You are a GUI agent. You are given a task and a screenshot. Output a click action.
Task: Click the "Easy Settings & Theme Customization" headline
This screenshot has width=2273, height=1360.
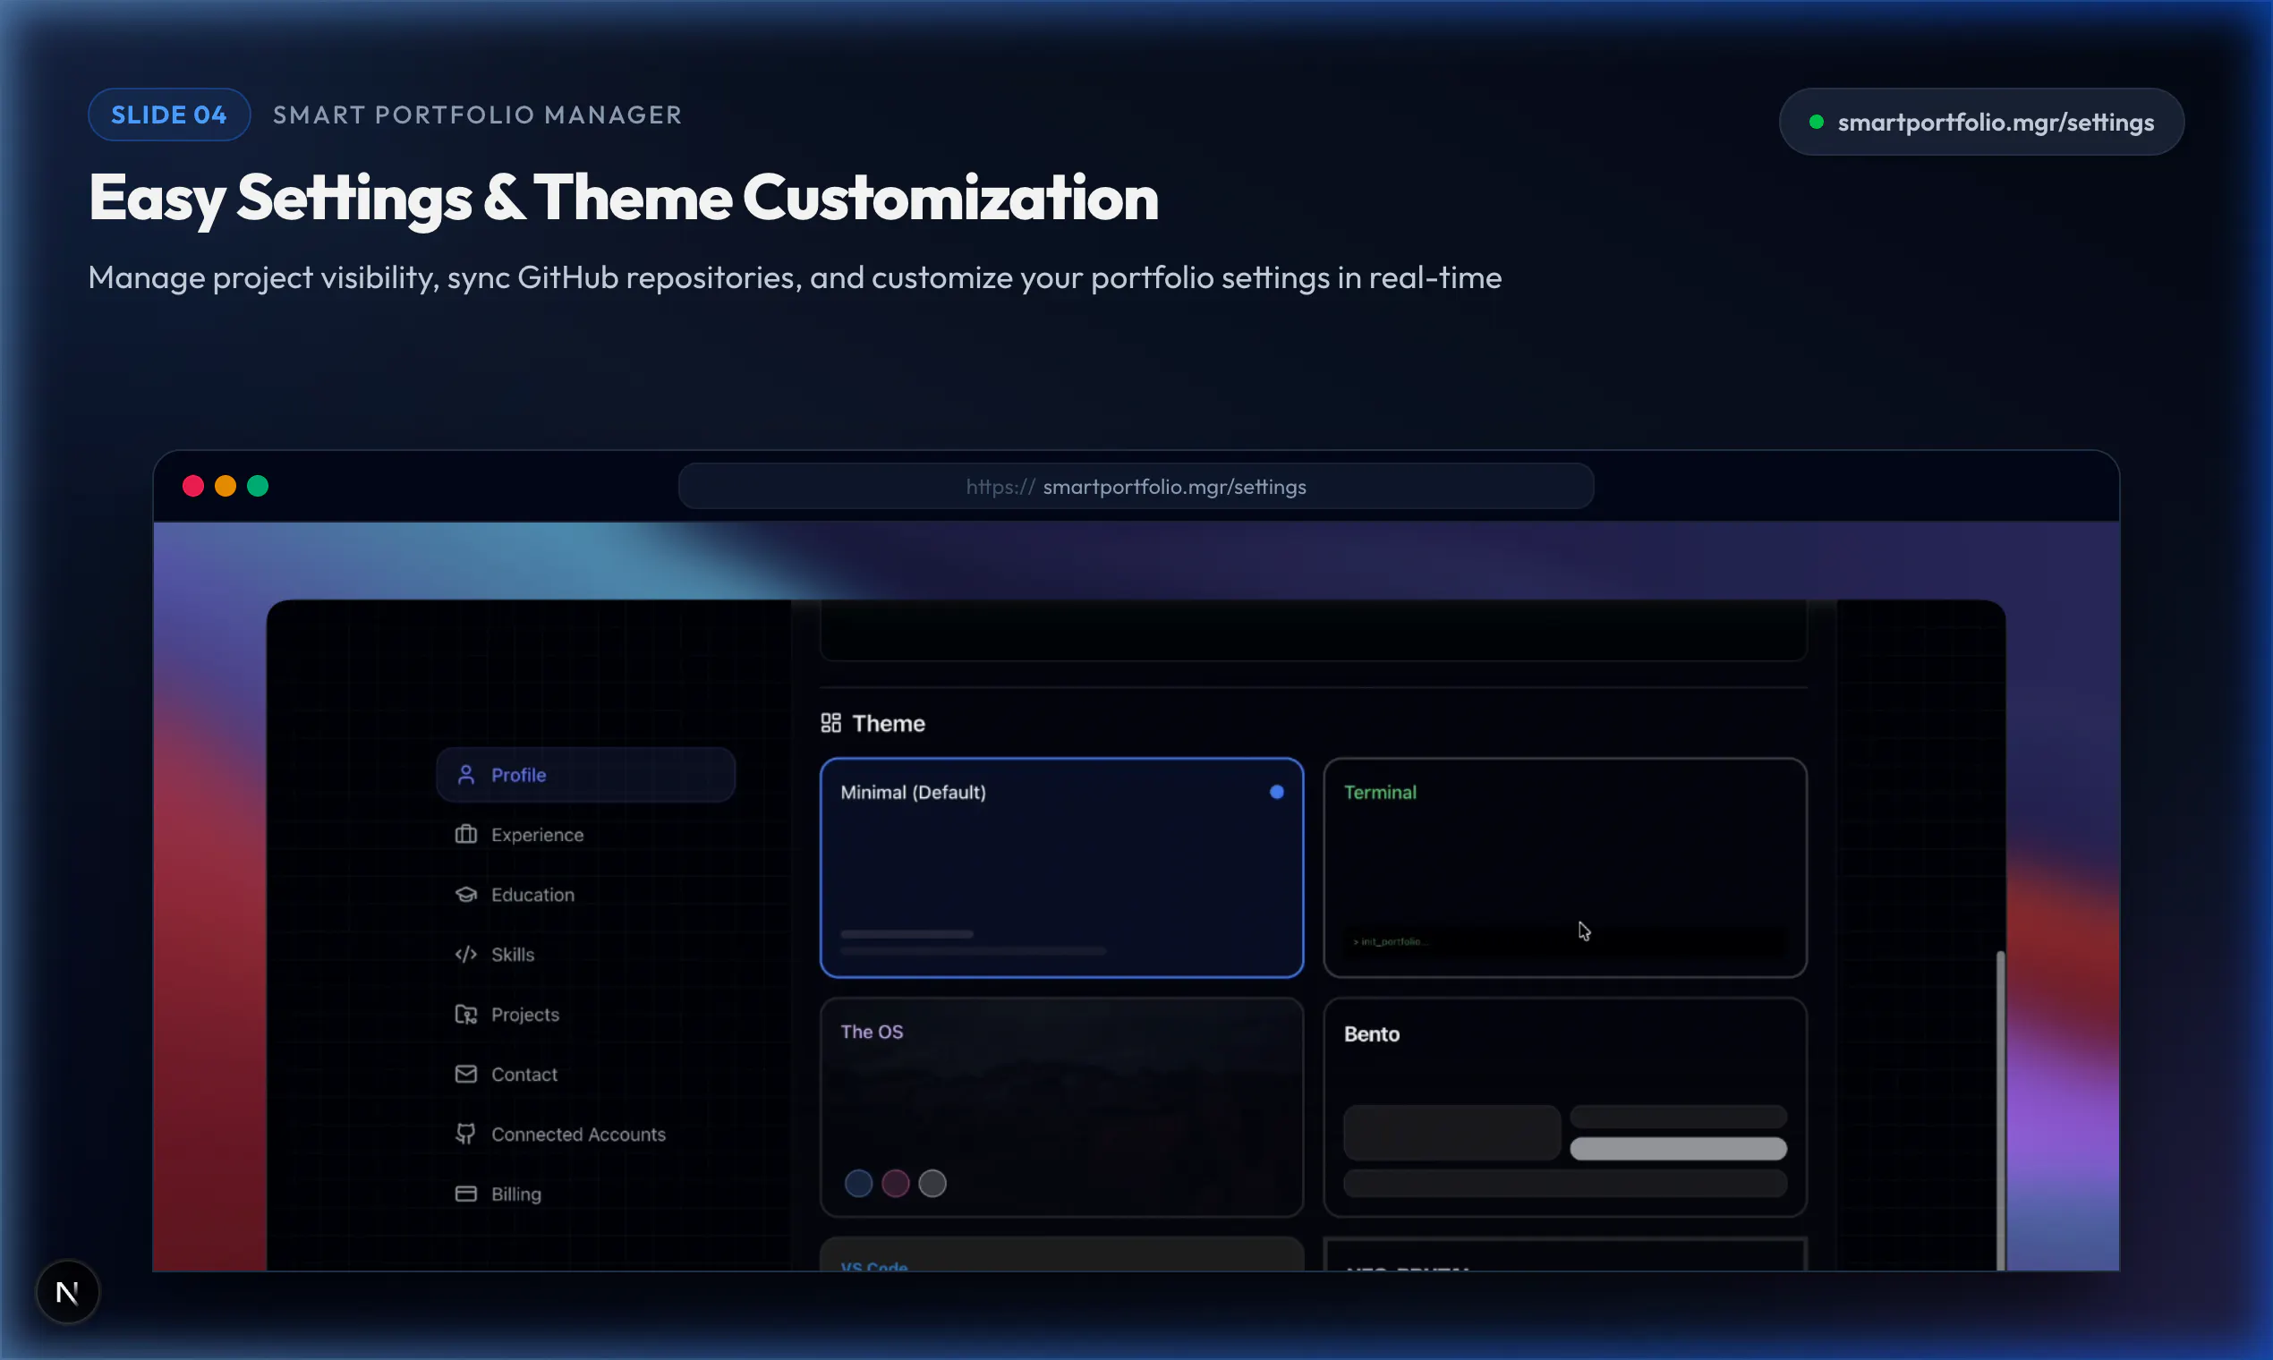[x=623, y=198]
